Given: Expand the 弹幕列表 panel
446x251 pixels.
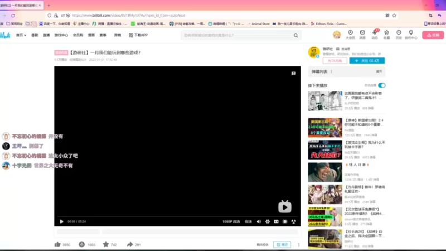Looking at the screenshot, I should click(379, 71).
